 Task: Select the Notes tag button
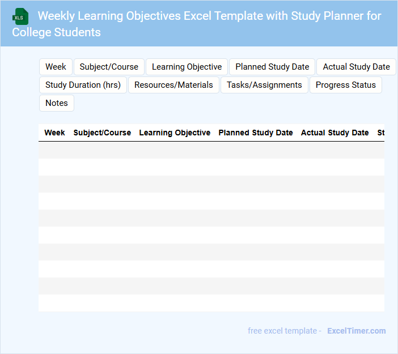[57, 103]
